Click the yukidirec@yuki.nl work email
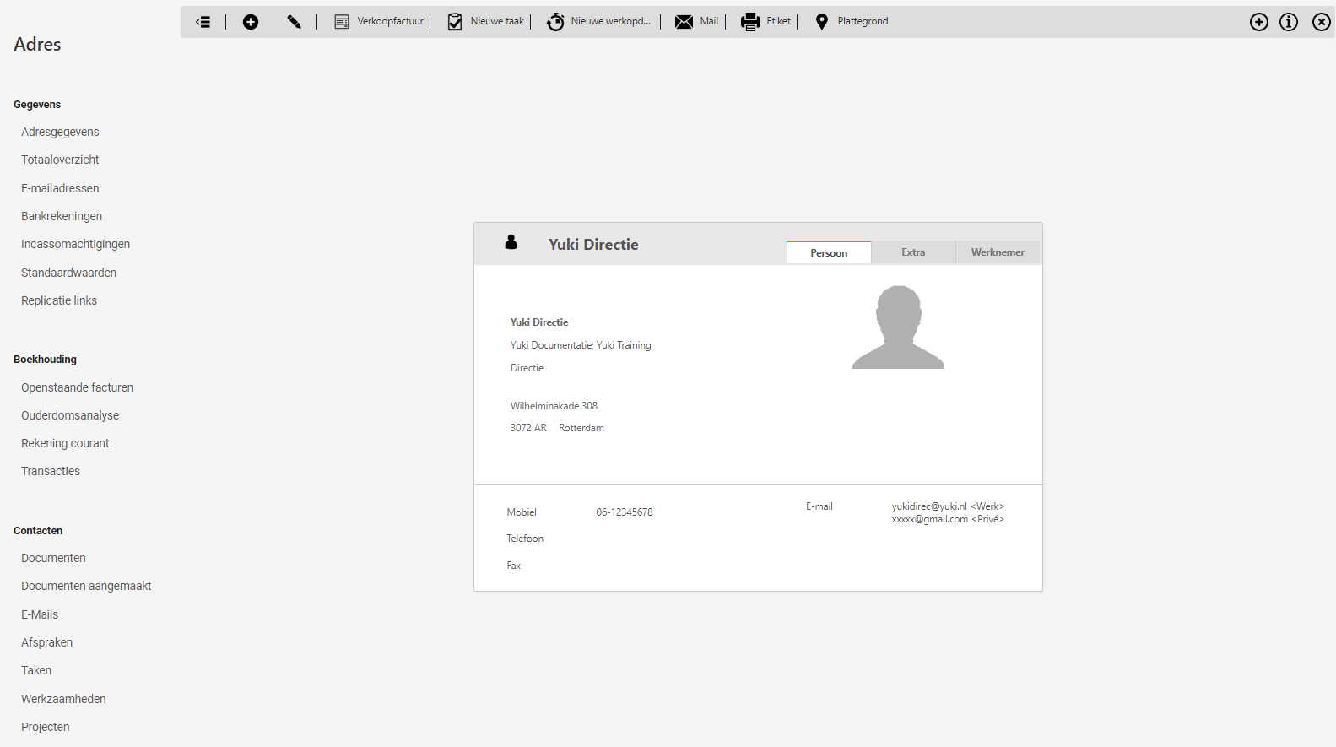The image size is (1336, 747). [x=948, y=506]
